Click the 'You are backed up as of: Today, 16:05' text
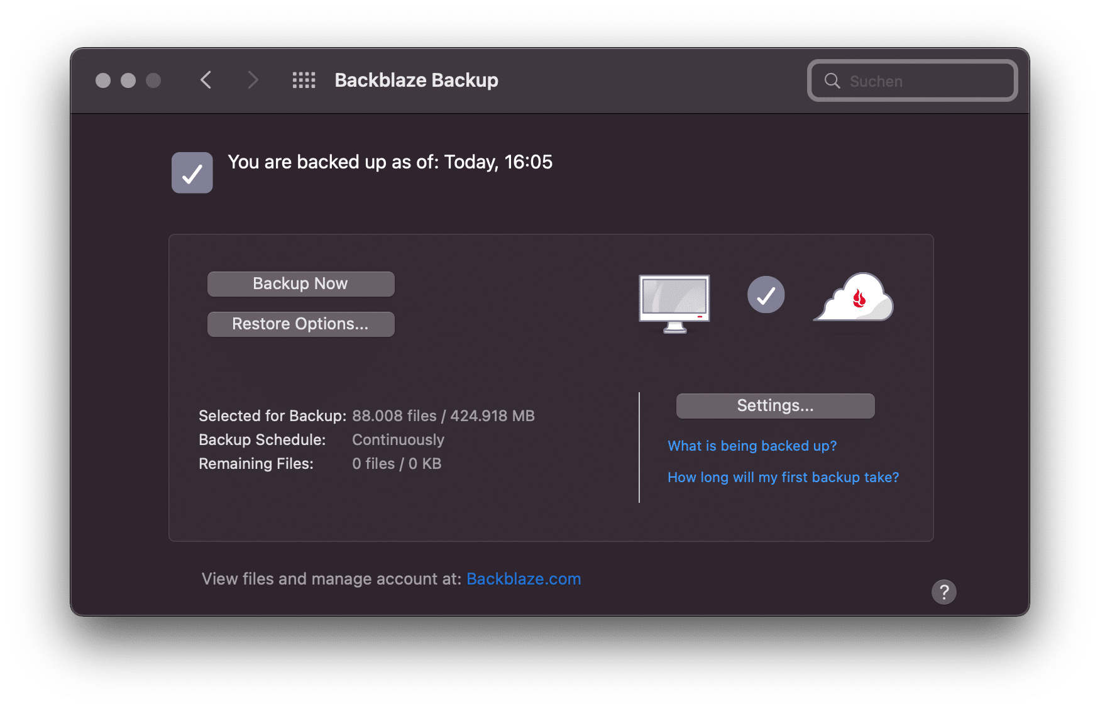This screenshot has height=709, width=1100. [390, 162]
